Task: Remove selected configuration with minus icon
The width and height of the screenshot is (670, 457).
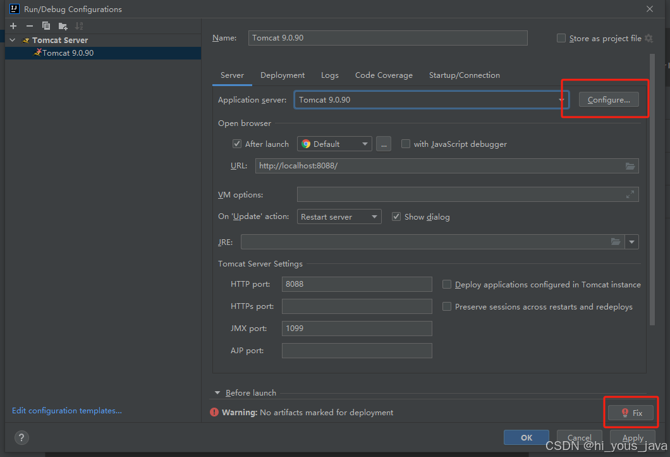Action: (x=30, y=26)
